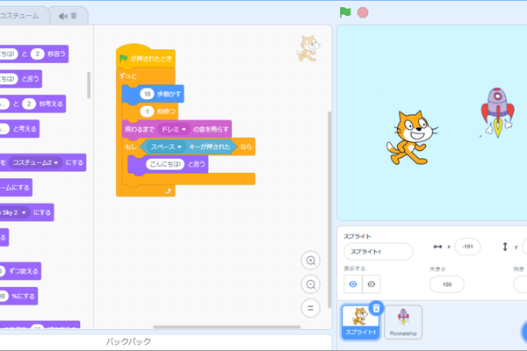Zoom in on the code workspace

(x=311, y=261)
